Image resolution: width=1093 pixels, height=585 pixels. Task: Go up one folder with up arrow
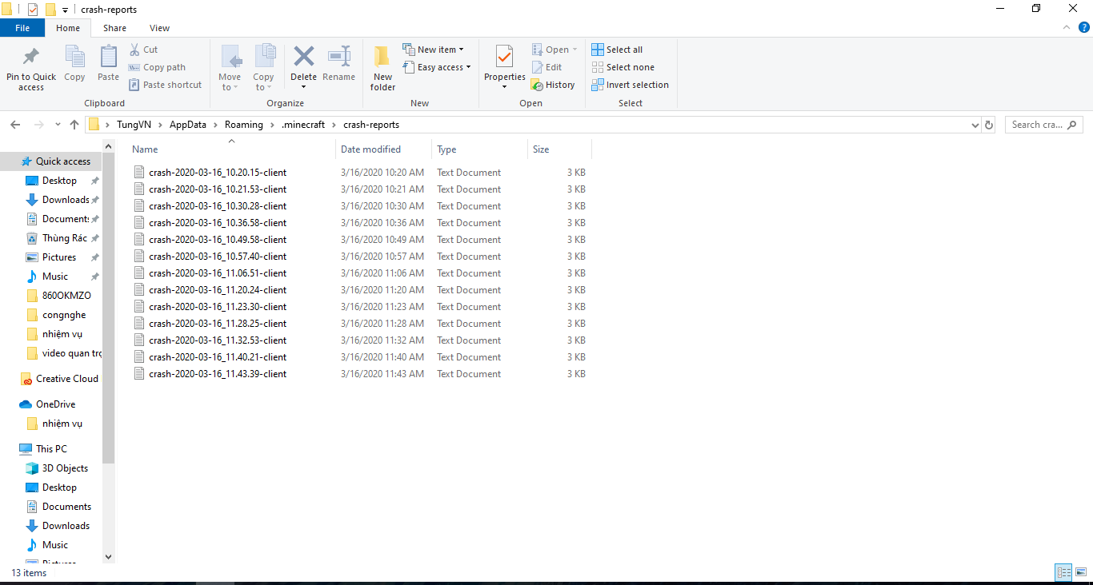74,125
